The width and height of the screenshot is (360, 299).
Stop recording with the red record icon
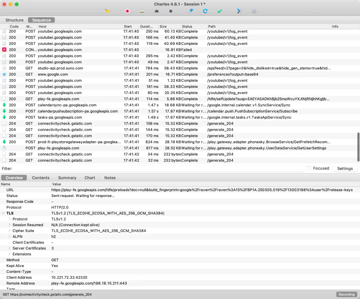point(127,11)
